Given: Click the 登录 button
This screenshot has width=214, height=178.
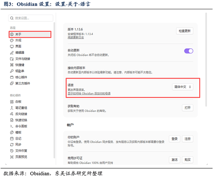Looking at the screenshot, I should (175, 139).
